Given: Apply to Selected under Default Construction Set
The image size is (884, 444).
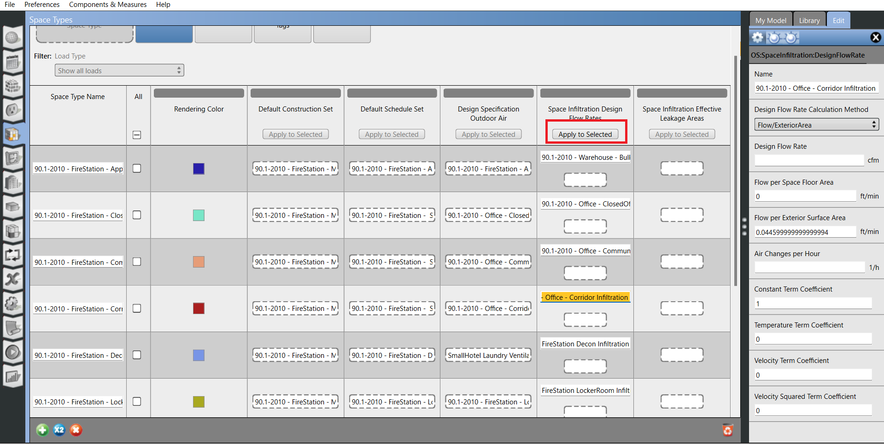Looking at the screenshot, I should click(x=296, y=134).
